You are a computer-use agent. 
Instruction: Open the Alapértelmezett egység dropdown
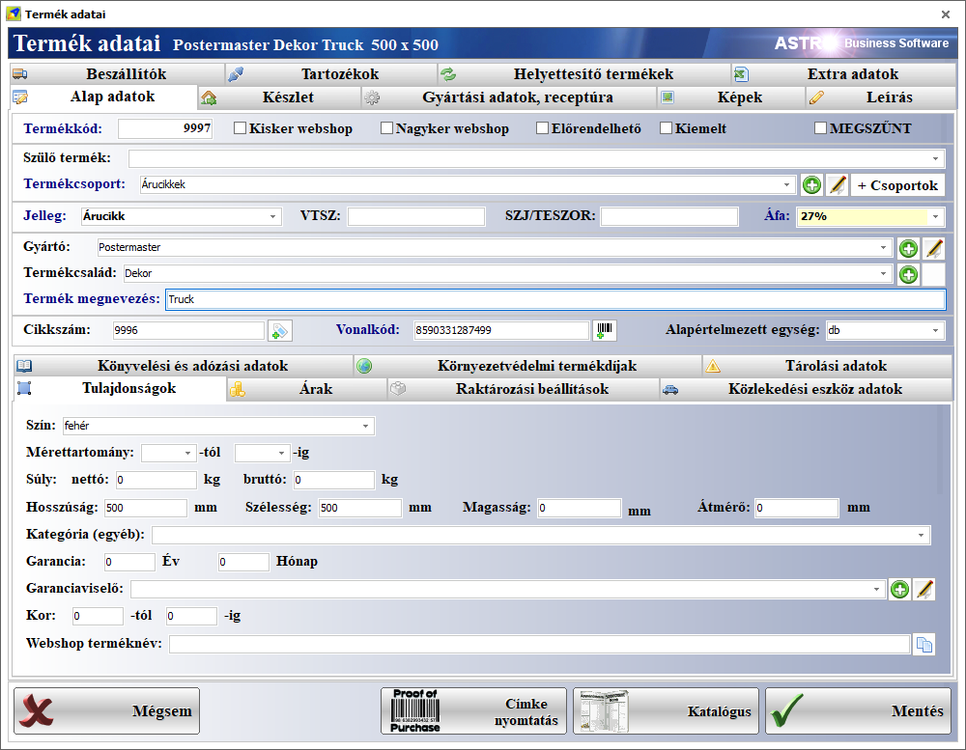coord(935,331)
